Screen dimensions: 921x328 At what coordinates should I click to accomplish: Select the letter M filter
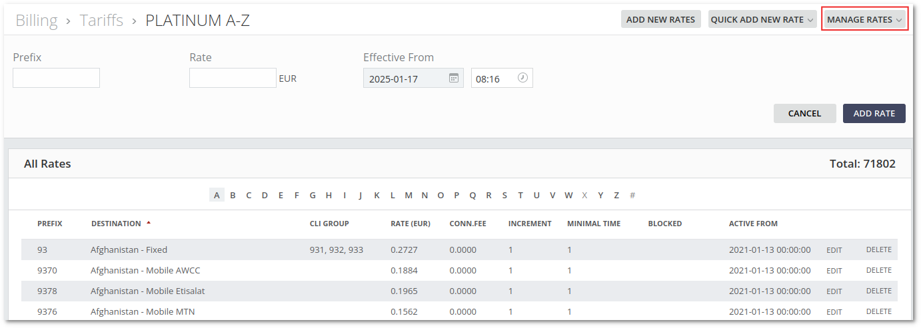pos(409,195)
